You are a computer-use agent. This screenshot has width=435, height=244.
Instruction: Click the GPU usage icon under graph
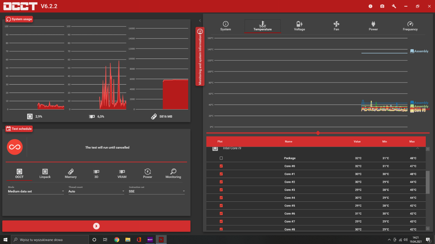(x=92, y=117)
